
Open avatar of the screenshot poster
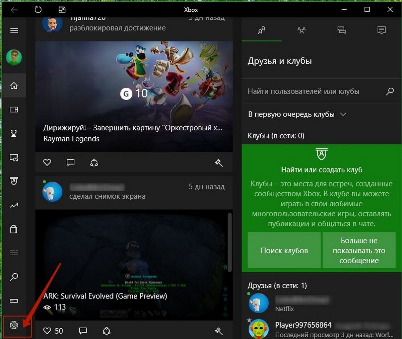point(52,192)
